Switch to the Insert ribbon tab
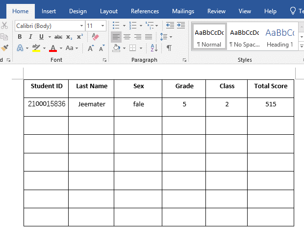 pyautogui.click(x=49, y=11)
